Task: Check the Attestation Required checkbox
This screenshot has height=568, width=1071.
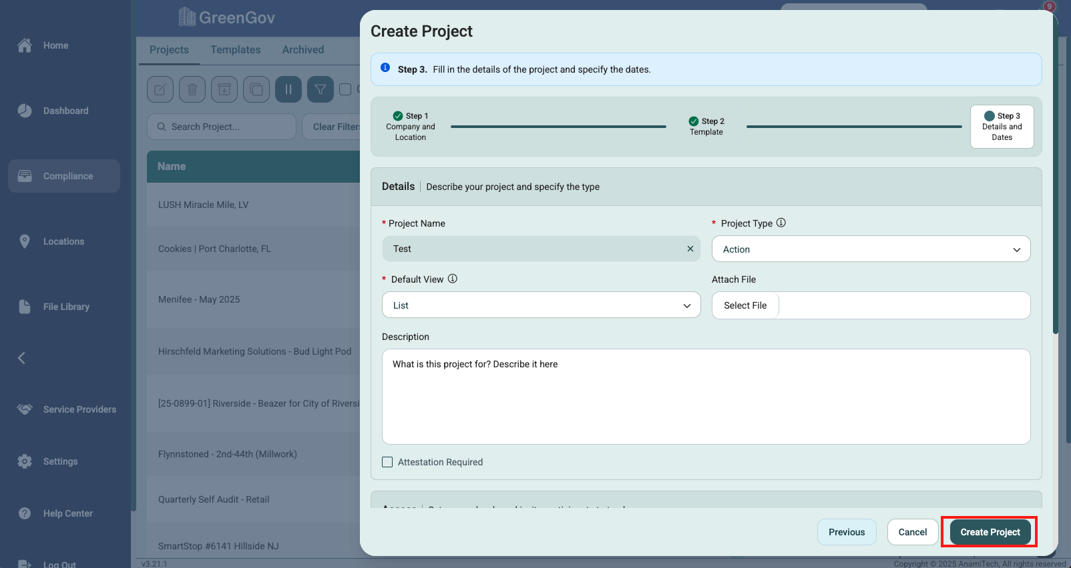Action: pos(387,462)
